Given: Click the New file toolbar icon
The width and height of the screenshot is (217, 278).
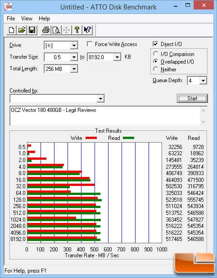Looking at the screenshot, I should pyautogui.click(x=12, y=30).
